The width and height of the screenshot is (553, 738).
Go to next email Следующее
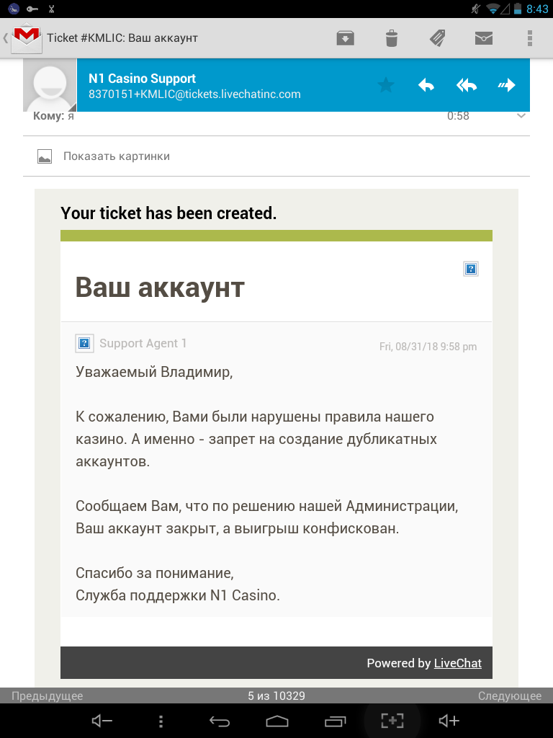[509, 696]
